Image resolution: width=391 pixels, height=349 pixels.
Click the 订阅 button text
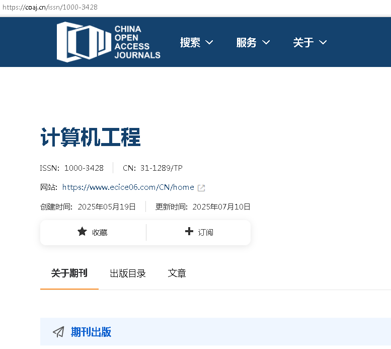tap(205, 232)
